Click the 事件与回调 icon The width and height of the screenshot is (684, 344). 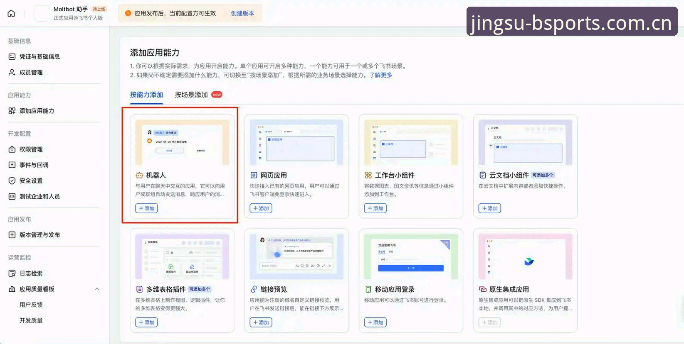click(x=12, y=165)
